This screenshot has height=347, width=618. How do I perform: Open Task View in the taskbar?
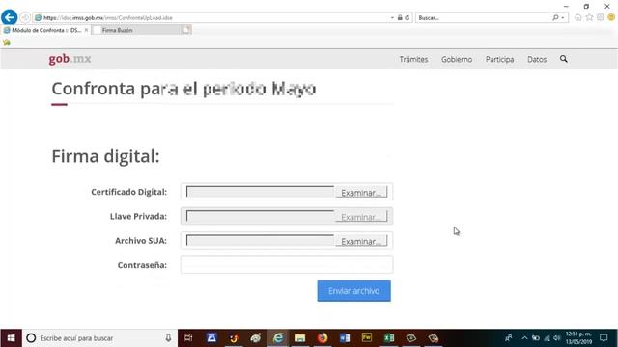click(188, 338)
